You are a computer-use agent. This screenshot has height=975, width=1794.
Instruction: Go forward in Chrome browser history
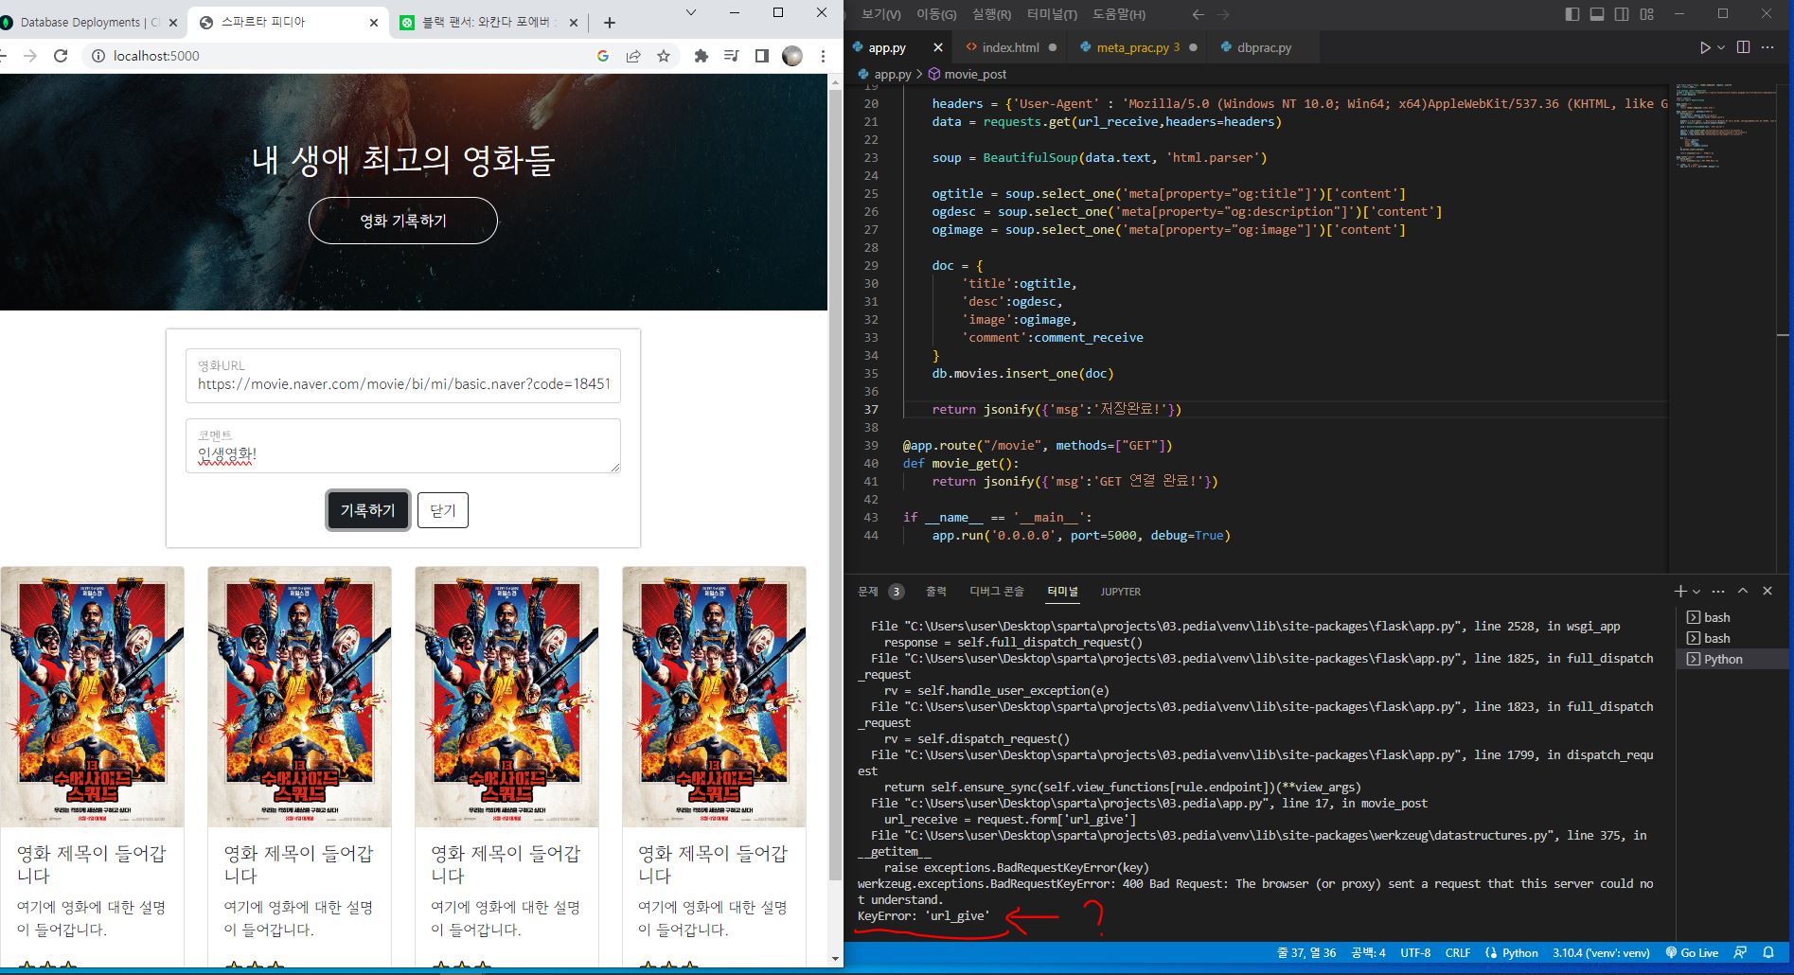[30, 56]
